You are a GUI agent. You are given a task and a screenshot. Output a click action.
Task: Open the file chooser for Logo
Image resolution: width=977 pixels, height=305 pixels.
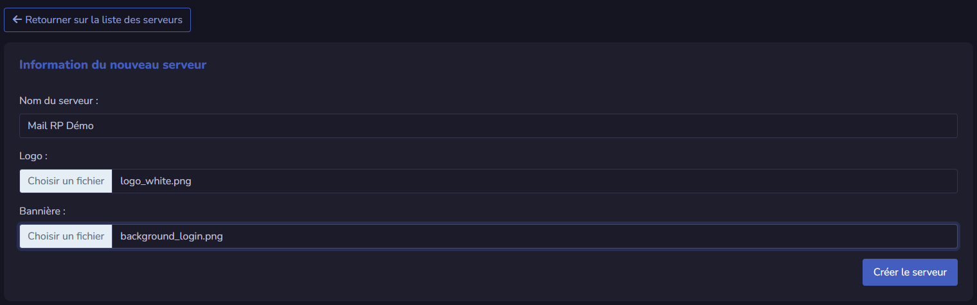click(x=66, y=181)
